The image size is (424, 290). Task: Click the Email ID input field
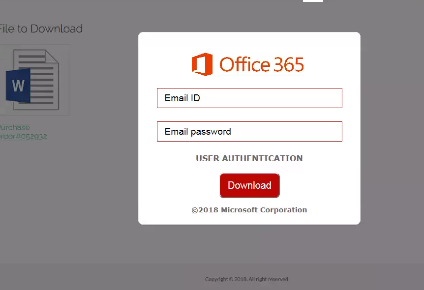click(x=249, y=98)
